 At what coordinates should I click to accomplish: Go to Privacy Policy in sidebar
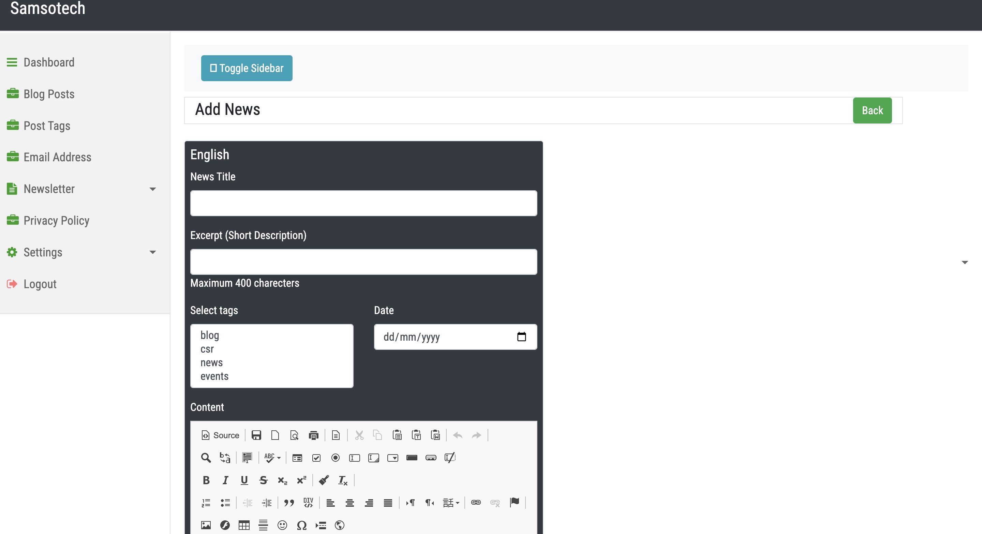[56, 221]
